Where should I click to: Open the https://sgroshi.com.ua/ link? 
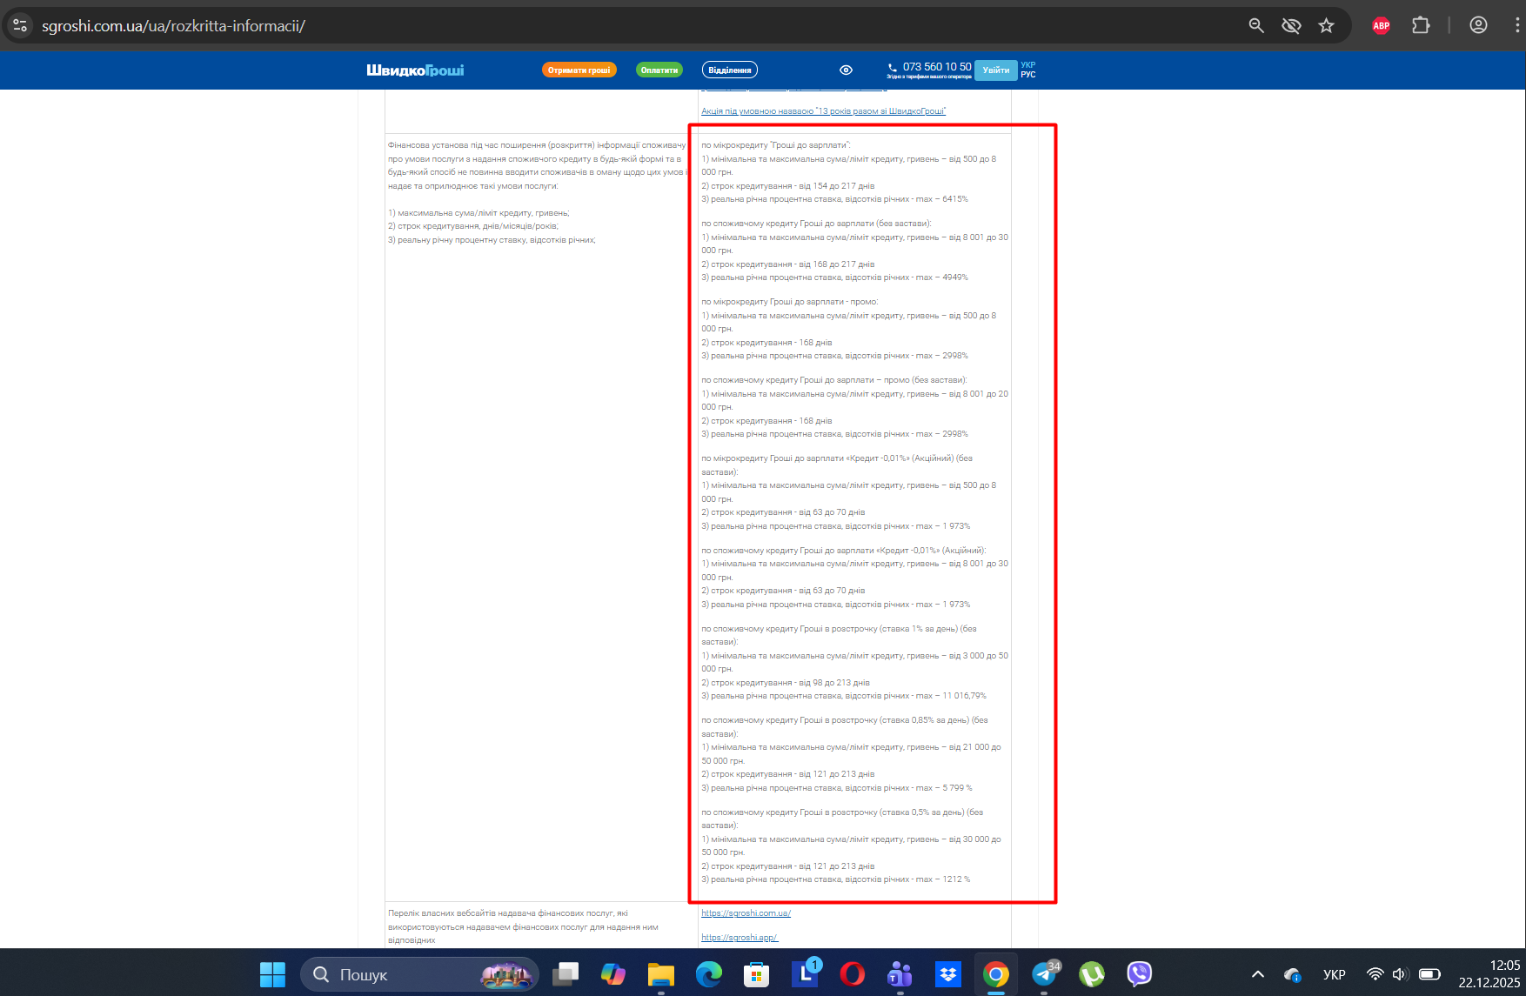746,912
